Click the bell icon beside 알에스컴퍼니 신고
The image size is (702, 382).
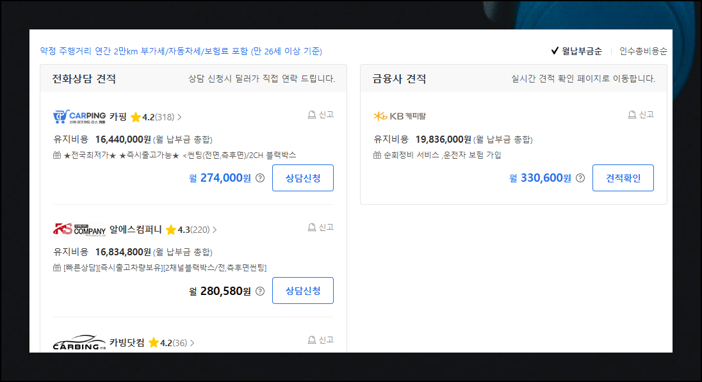[x=311, y=228]
